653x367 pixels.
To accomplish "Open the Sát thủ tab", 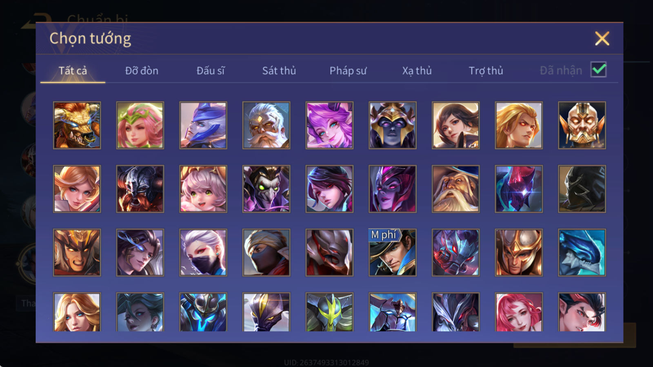I will click(x=279, y=71).
